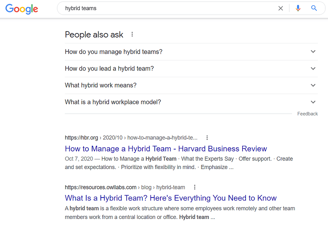The width and height of the screenshot is (328, 226).
Task: Expand "What is a hybrid workplace model?" chevron
Action: (313, 102)
